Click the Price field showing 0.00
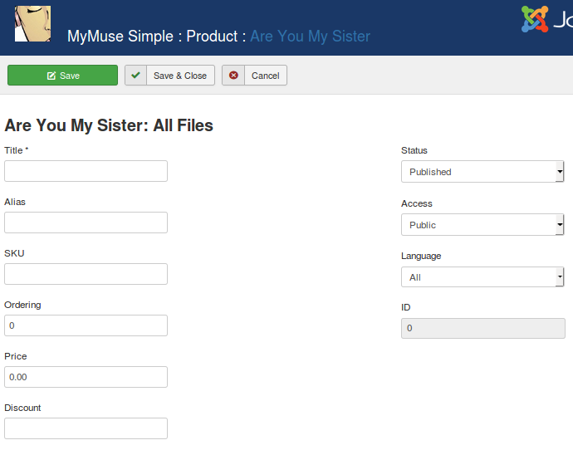 pos(86,377)
